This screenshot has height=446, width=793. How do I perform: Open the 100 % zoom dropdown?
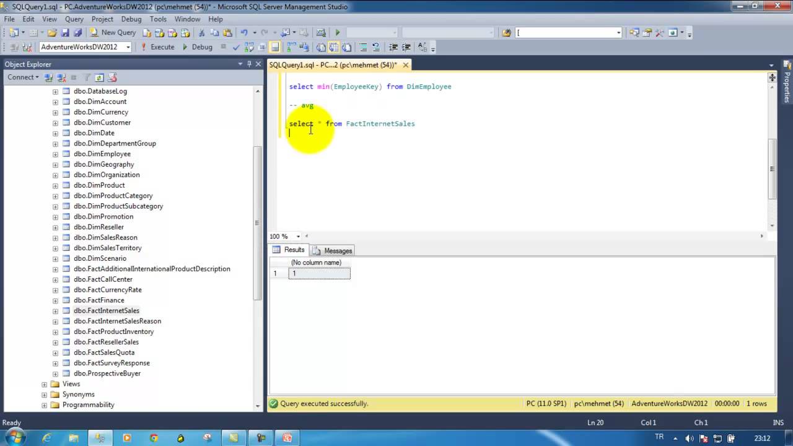click(x=298, y=236)
